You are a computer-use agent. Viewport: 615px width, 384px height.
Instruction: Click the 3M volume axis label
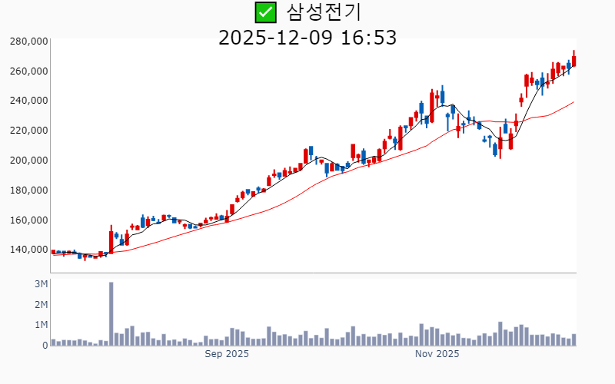pyautogui.click(x=42, y=284)
